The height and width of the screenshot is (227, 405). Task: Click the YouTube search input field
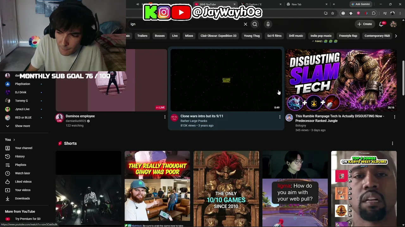[x=185, y=24]
